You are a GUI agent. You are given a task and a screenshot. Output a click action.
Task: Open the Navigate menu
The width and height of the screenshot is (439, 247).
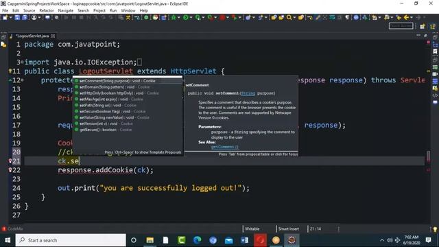(66, 10)
